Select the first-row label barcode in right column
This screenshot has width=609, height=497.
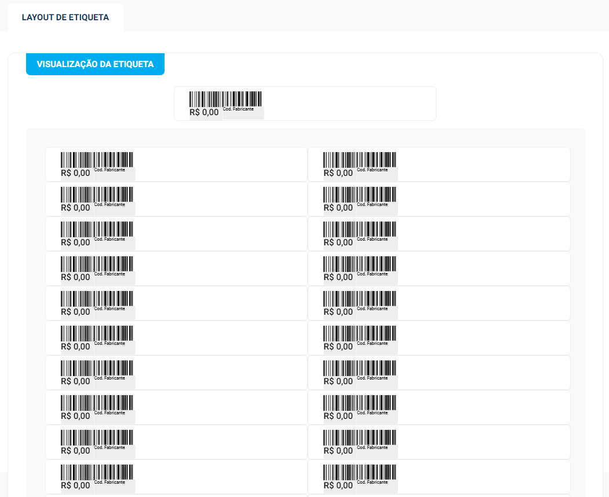[x=359, y=159]
